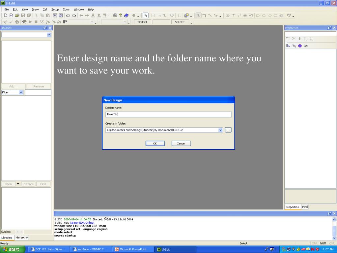
Task: Click the Print icon in toolbar
Action: [115, 16]
